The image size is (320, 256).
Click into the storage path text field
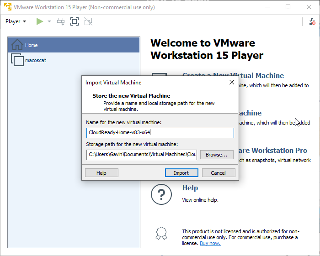point(142,155)
